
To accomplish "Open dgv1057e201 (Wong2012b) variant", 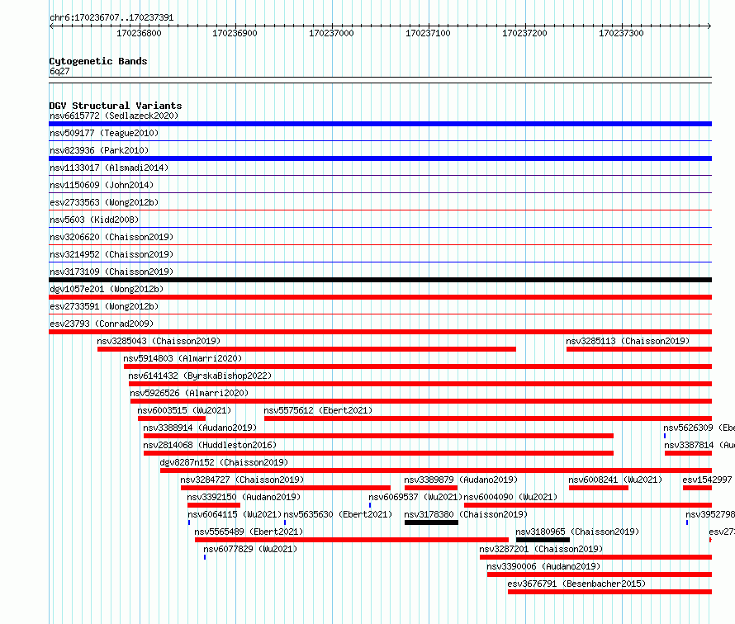I will coord(107,289).
